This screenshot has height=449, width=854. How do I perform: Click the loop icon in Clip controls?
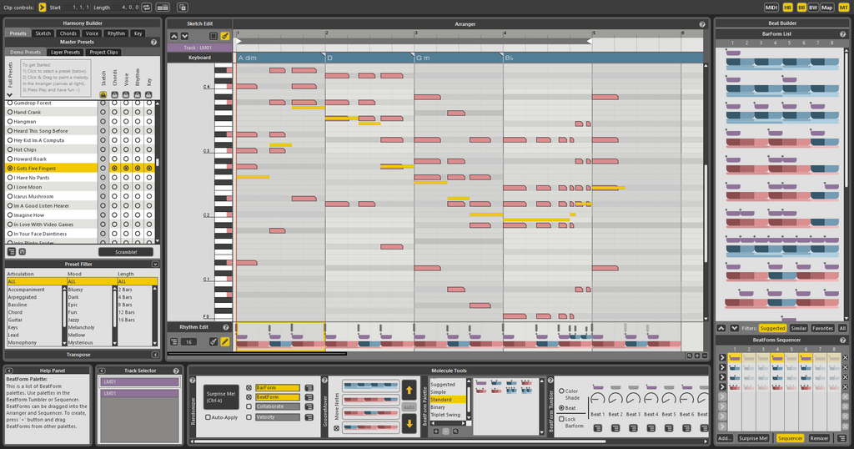147,7
